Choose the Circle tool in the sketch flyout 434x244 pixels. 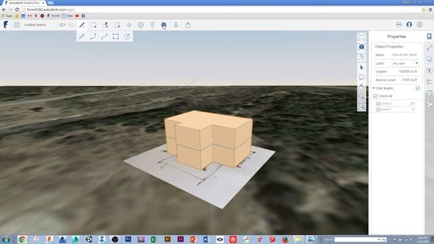[x=127, y=37]
